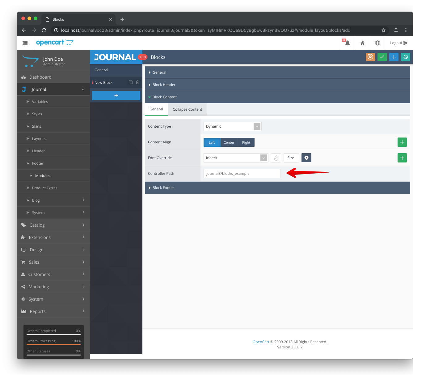Screen dimensions: 430x382
Task: Bookmark this page with the star icon
Action: click(384, 30)
